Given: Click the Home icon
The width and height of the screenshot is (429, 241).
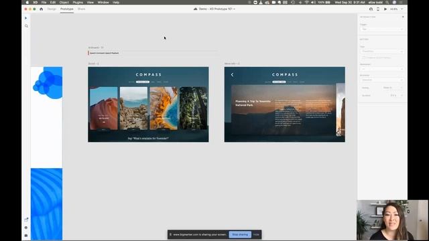Looking at the screenshot, I should point(42,9).
